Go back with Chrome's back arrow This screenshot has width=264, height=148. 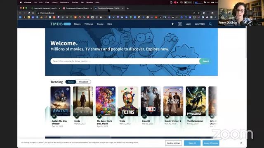pos(20,13)
